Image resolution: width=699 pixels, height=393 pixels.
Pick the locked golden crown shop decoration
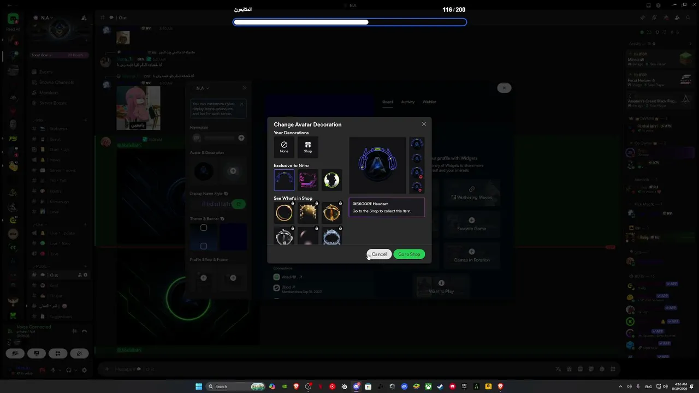(308, 213)
